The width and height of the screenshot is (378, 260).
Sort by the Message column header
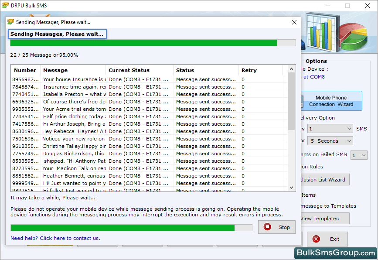click(x=73, y=70)
